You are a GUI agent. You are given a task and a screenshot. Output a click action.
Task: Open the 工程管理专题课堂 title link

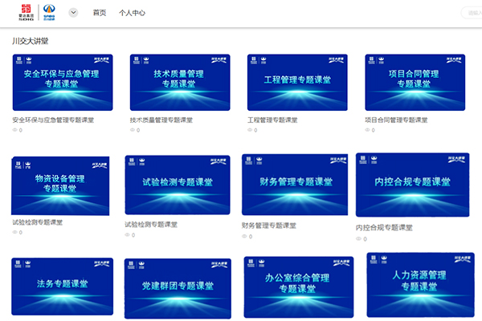pos(272,120)
